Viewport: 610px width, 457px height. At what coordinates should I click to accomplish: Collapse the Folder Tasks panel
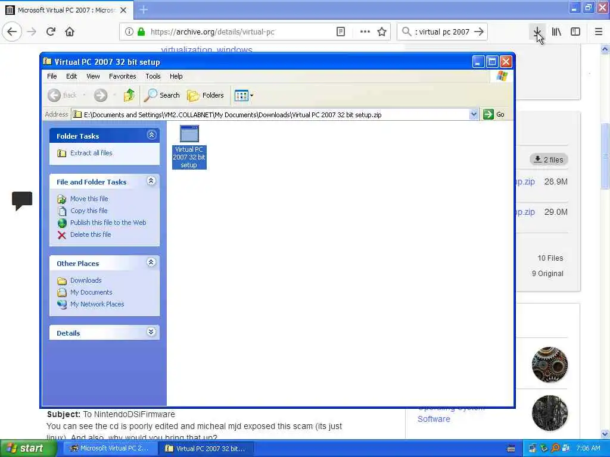tap(151, 135)
